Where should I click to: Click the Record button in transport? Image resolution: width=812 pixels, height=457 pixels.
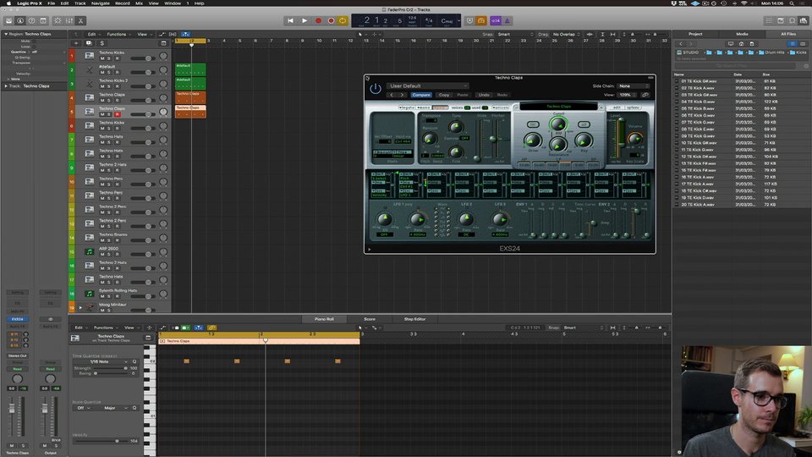(x=319, y=20)
